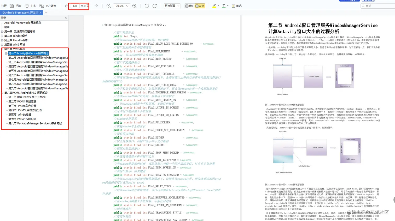Click the zoom in magnifier icon
395x221 pixels.
pos(135,6)
